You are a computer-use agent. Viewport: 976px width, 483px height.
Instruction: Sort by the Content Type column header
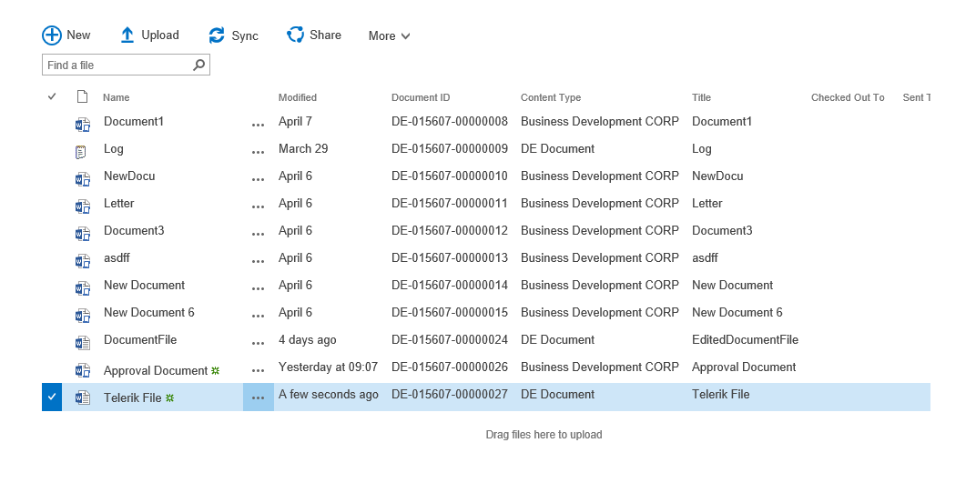pos(550,97)
